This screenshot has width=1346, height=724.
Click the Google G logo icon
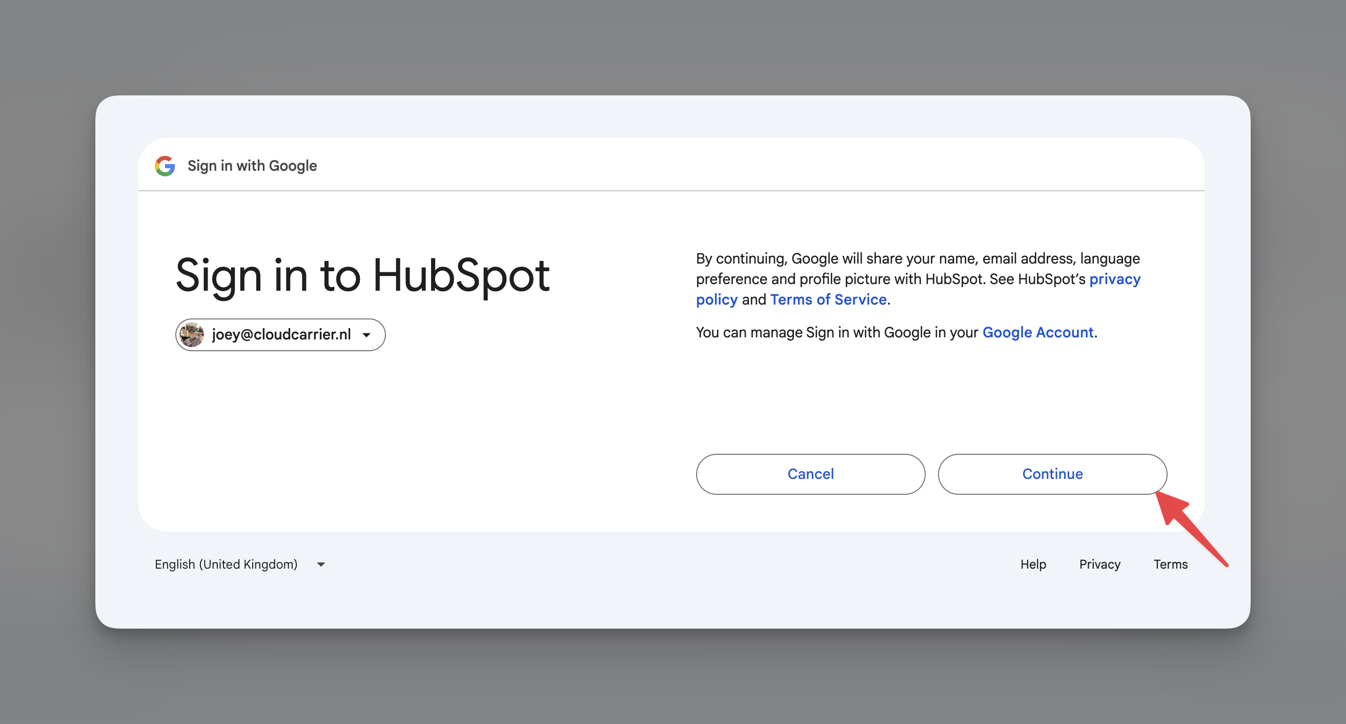point(165,166)
